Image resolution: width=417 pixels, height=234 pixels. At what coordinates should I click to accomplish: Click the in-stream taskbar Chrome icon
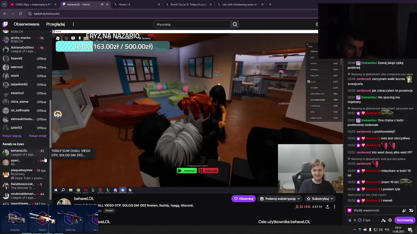point(78,190)
